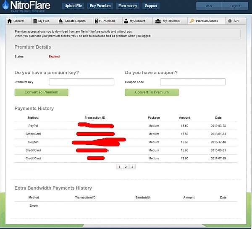Open the Support page
The image size is (252, 229).
point(151,6)
